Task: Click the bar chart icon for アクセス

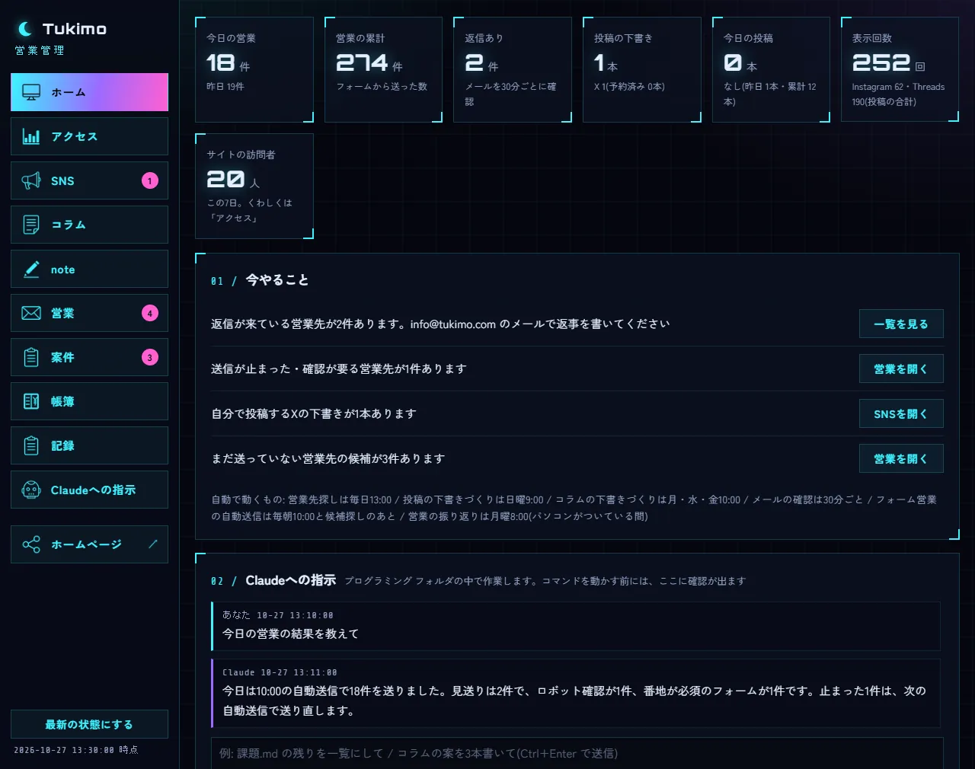Action: (x=31, y=136)
